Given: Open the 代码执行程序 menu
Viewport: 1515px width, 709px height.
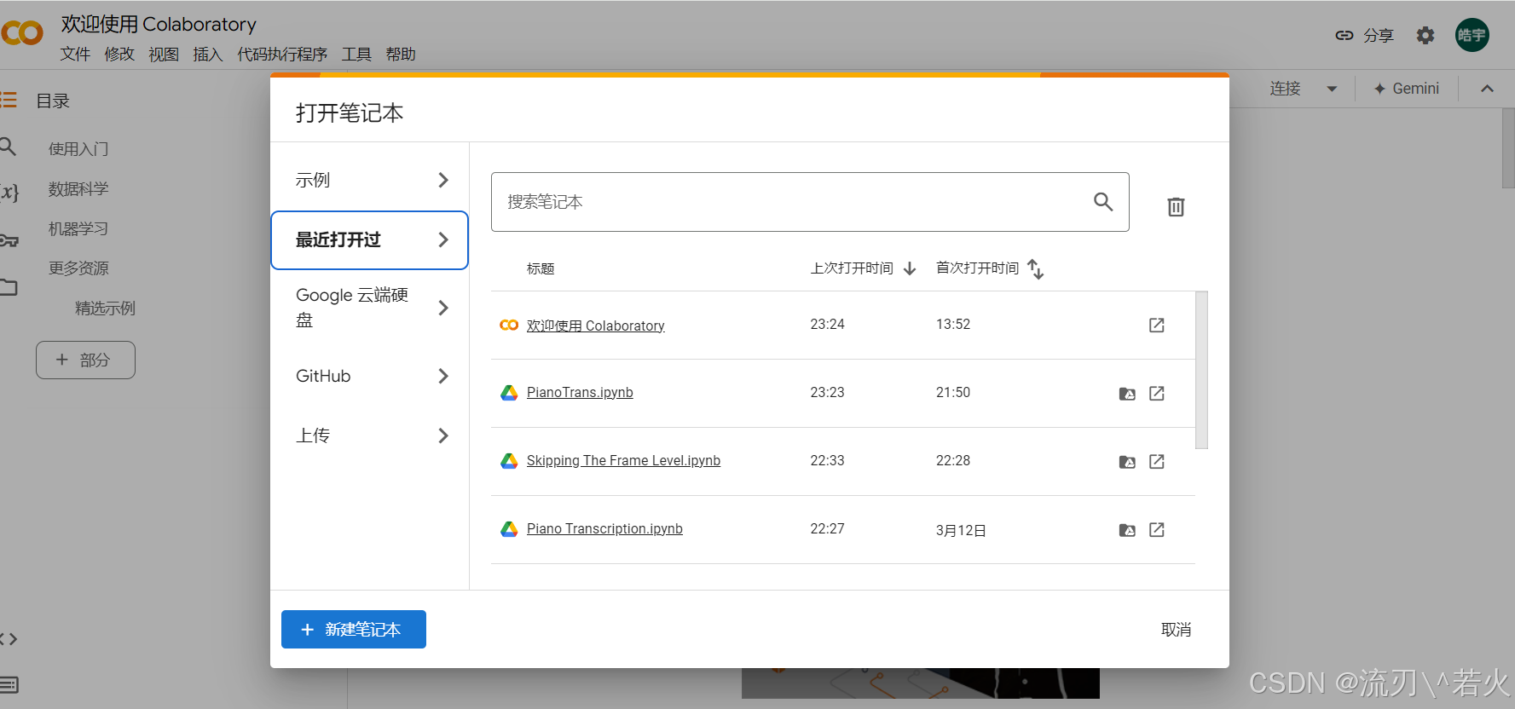Looking at the screenshot, I should [282, 55].
